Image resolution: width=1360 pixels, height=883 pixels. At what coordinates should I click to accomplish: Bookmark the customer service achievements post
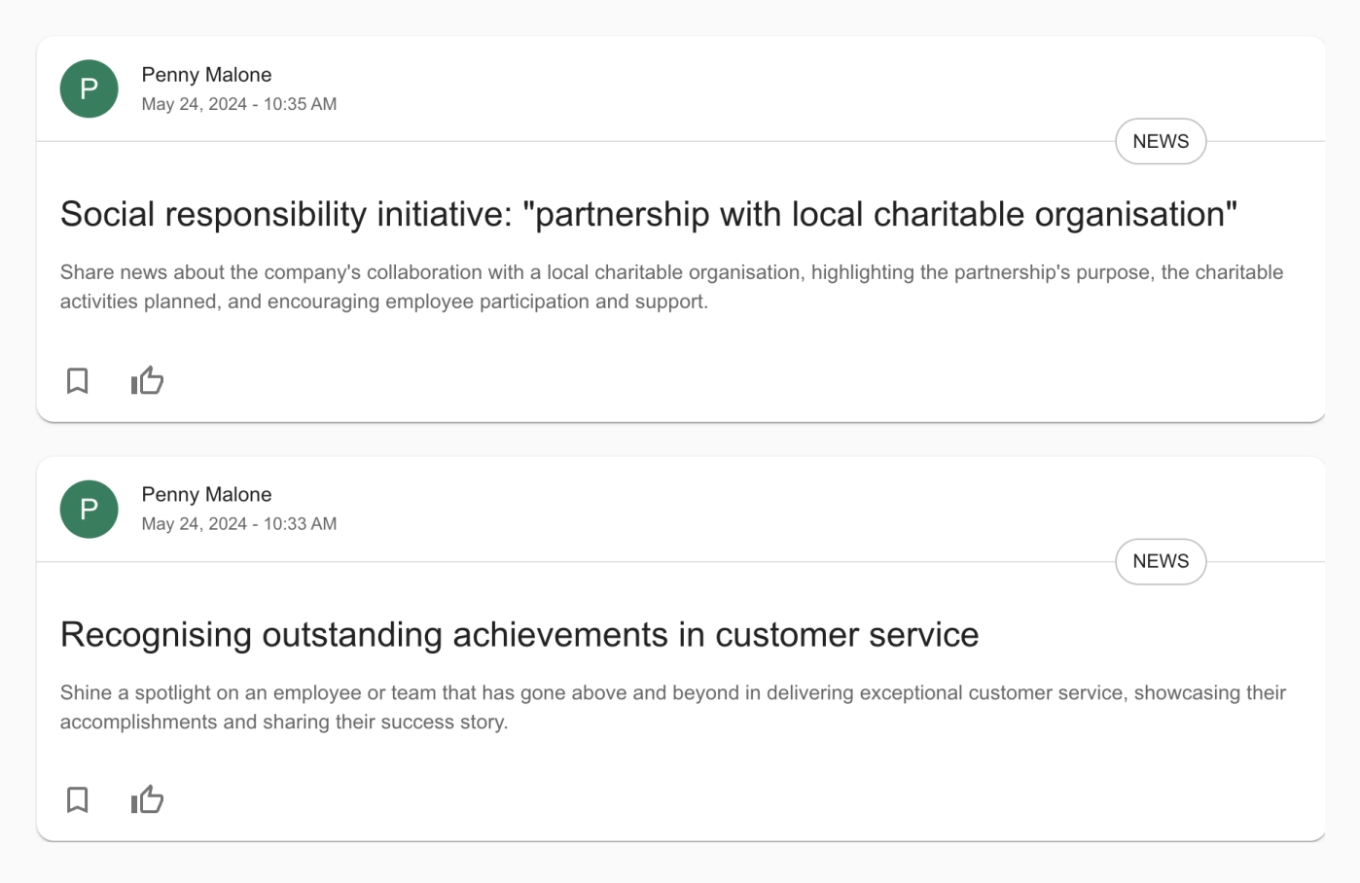[78, 799]
